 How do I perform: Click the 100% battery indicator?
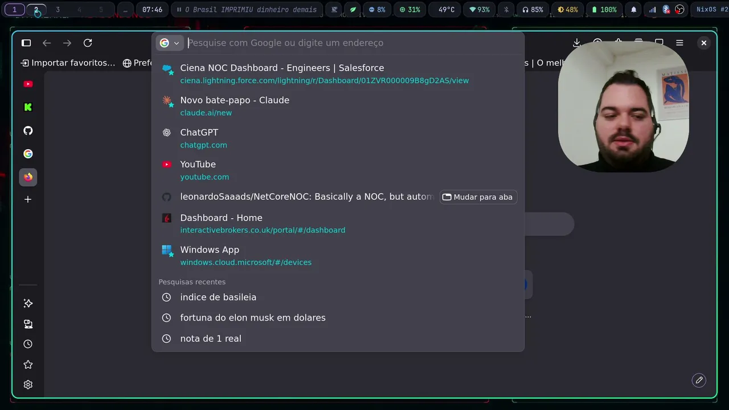pos(604,10)
